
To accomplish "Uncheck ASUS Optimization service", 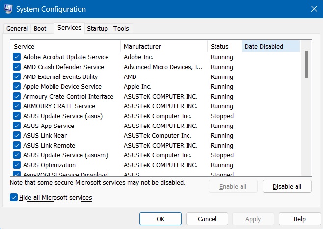I will click(17, 165).
